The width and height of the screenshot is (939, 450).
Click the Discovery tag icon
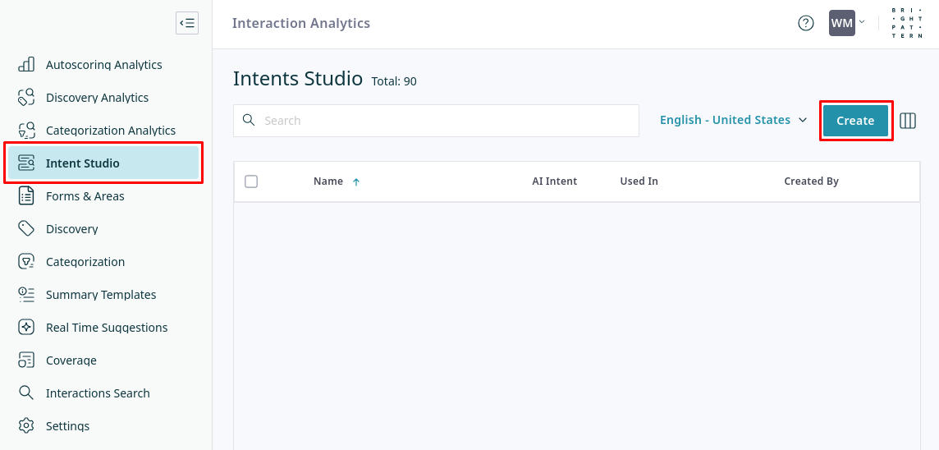[x=26, y=229]
